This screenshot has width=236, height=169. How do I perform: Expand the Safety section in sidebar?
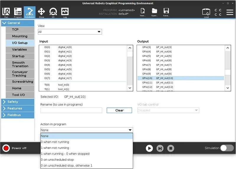coord(17,102)
